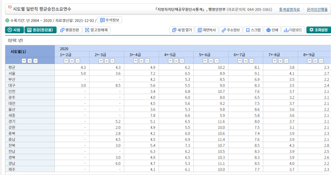Sort 3←4급 column descending
Screen dimensions: 331x175
[141, 61]
